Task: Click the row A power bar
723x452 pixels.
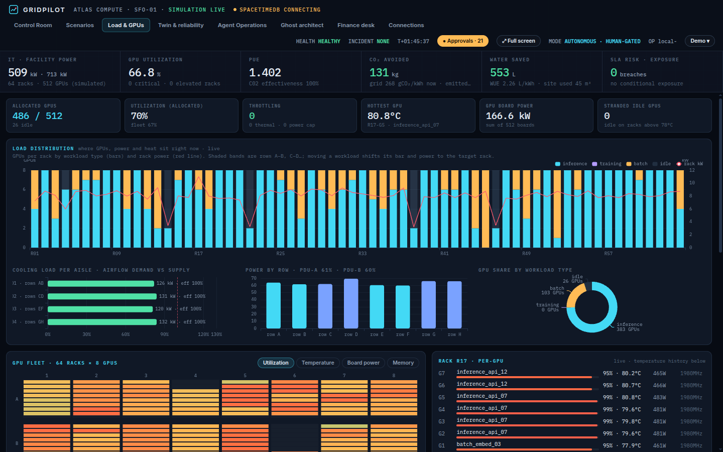Action: coord(273,306)
